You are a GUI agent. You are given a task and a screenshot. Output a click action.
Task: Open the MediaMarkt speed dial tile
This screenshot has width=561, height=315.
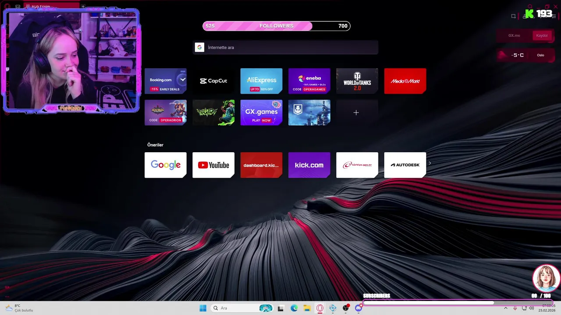coord(405,81)
